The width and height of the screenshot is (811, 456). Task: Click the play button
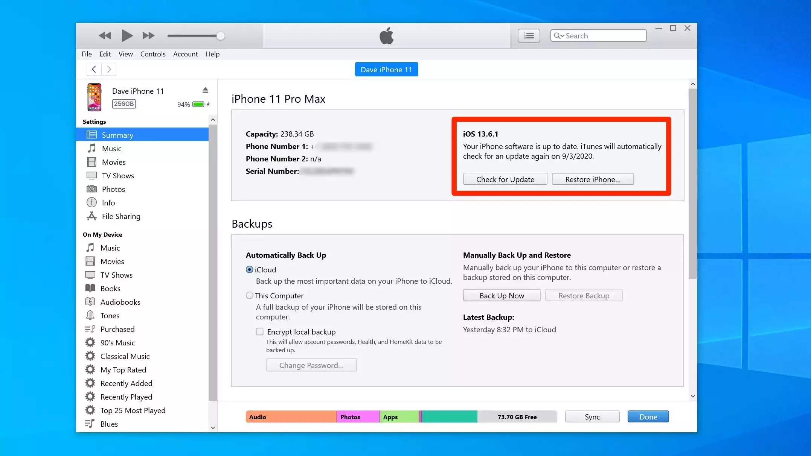click(127, 36)
